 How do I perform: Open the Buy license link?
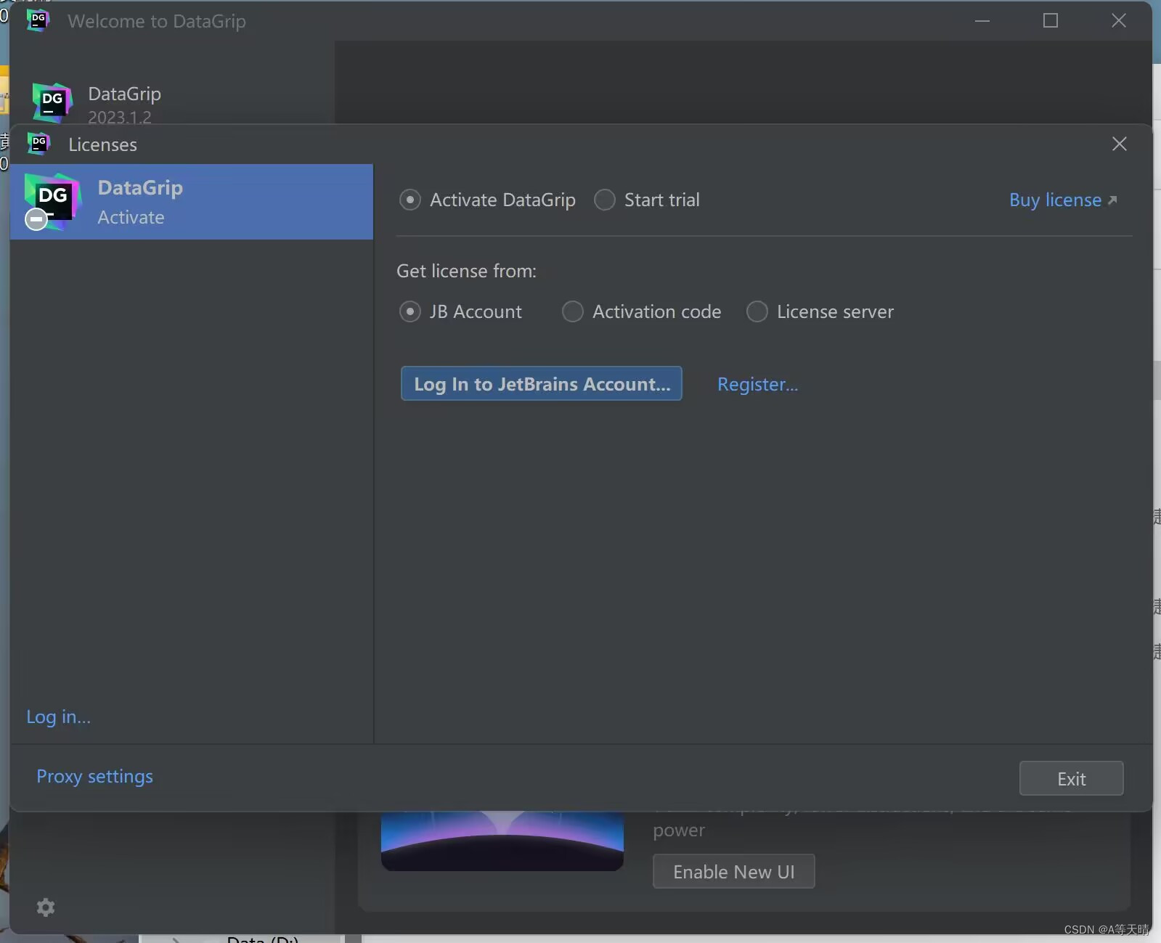tap(1063, 200)
